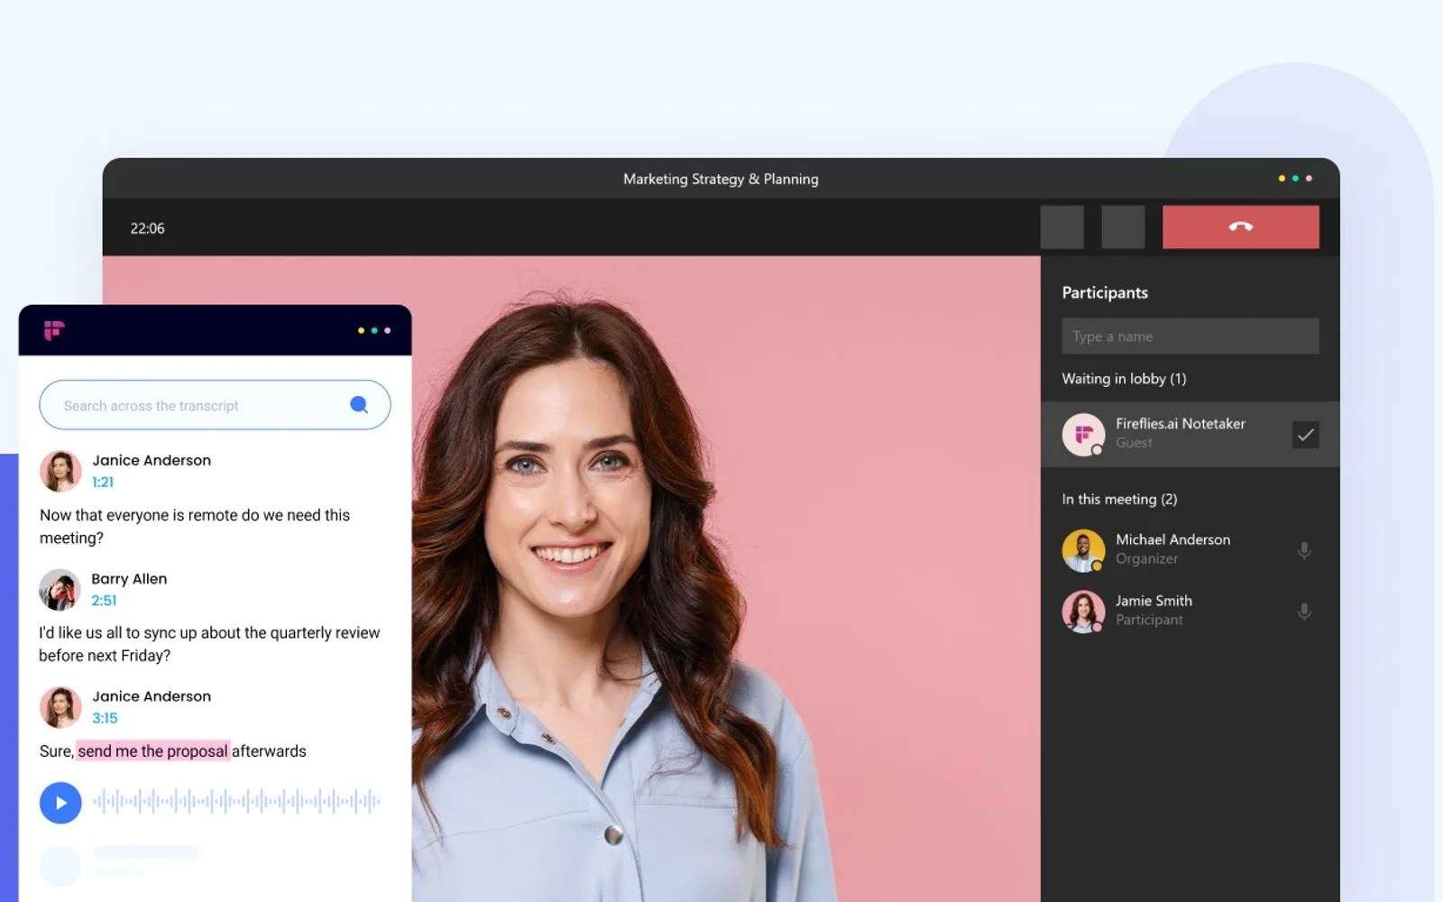The image size is (1443, 902).
Task: Click Janice Anderson's avatar at the 3:15 entry
Action: click(x=60, y=707)
